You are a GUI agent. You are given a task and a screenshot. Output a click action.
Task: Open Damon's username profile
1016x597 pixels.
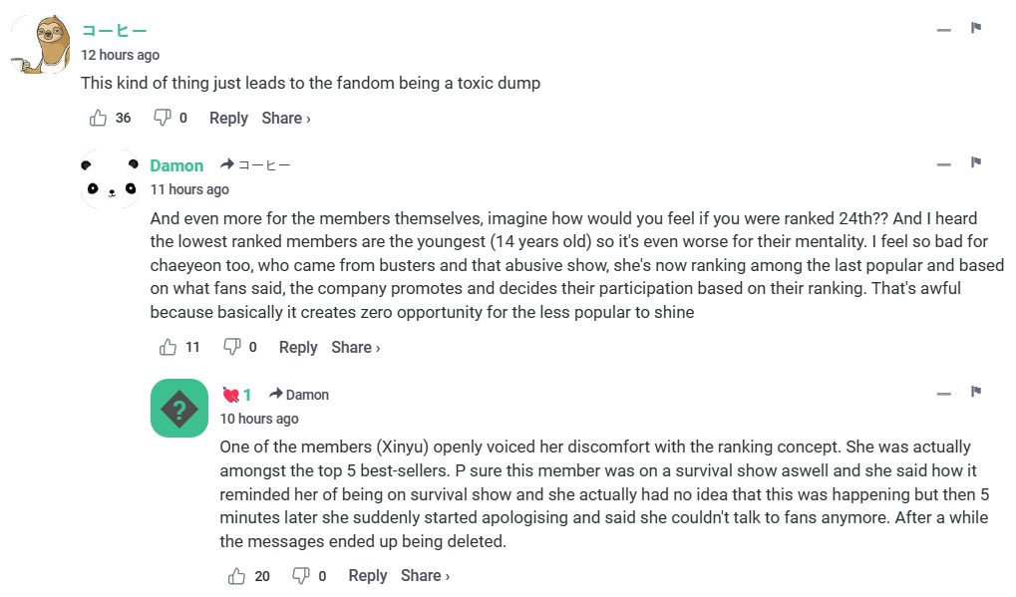point(176,165)
